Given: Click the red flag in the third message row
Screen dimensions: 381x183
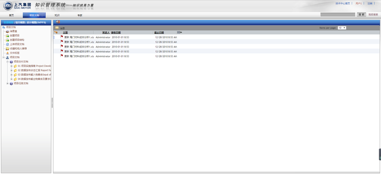Looking at the screenshot, I should pyautogui.click(x=62, y=46).
